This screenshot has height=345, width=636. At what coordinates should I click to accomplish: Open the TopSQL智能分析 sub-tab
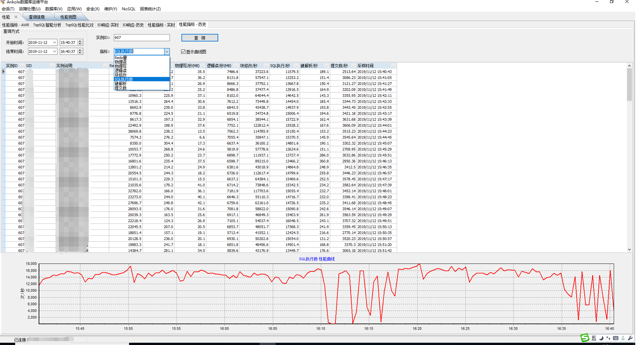[47, 25]
